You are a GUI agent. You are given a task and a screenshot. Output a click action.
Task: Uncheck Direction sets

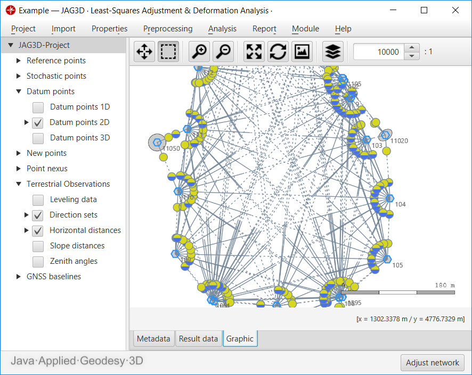pos(38,215)
